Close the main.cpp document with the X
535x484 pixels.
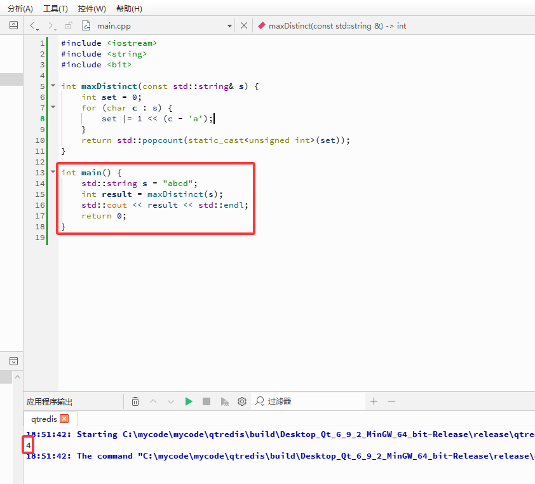pos(244,25)
